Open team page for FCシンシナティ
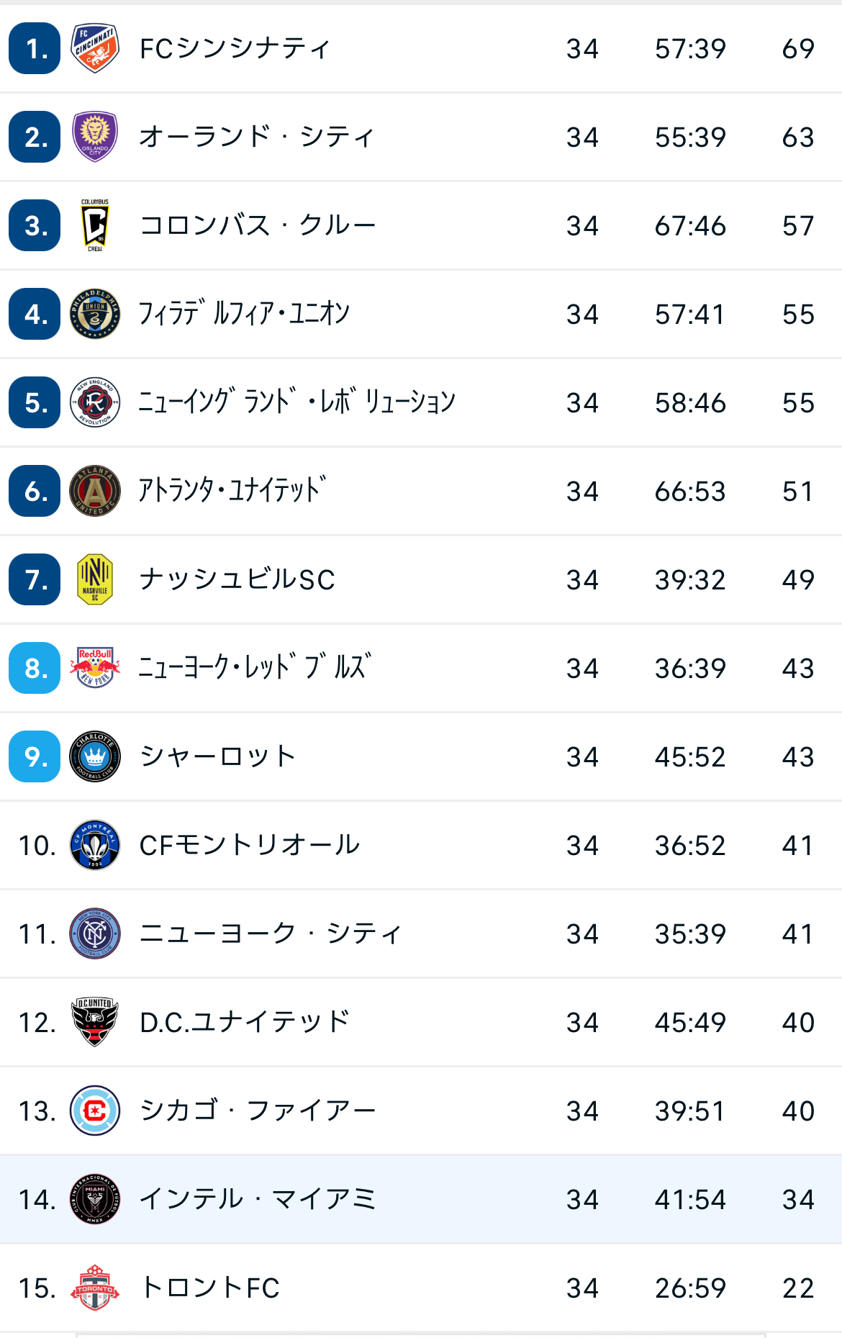This screenshot has height=1338, width=842. tap(235, 49)
